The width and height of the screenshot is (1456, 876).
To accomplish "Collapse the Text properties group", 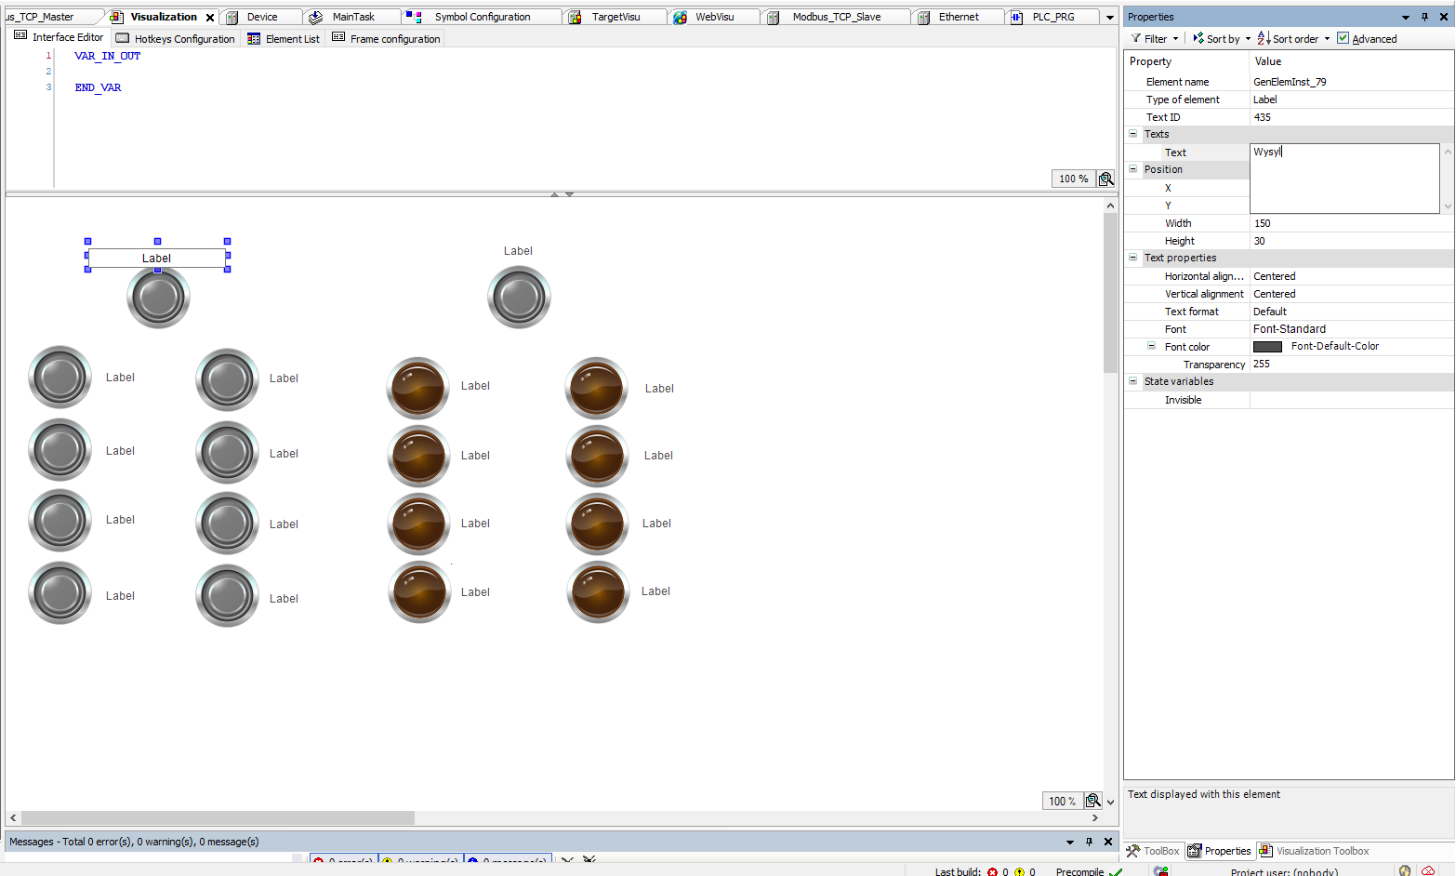I will click(1132, 258).
